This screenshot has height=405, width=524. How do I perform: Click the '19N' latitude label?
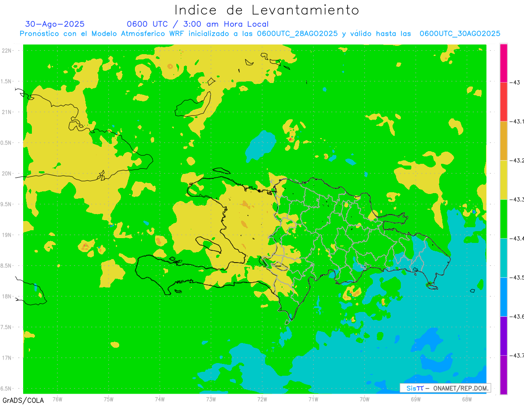tap(7, 235)
